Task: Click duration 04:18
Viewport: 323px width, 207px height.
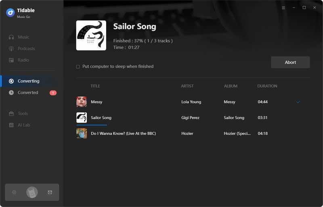Action: click(263, 133)
